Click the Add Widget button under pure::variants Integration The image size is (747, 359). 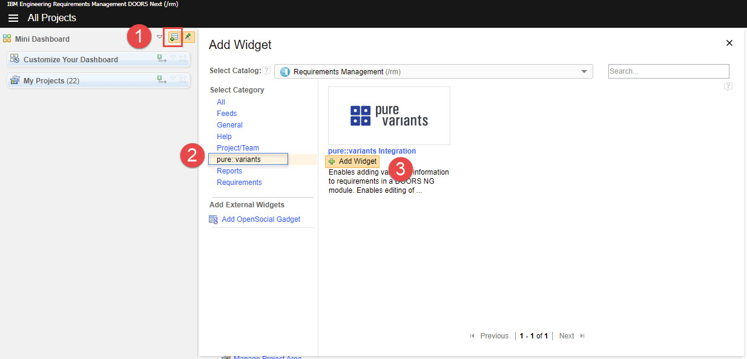tap(352, 161)
